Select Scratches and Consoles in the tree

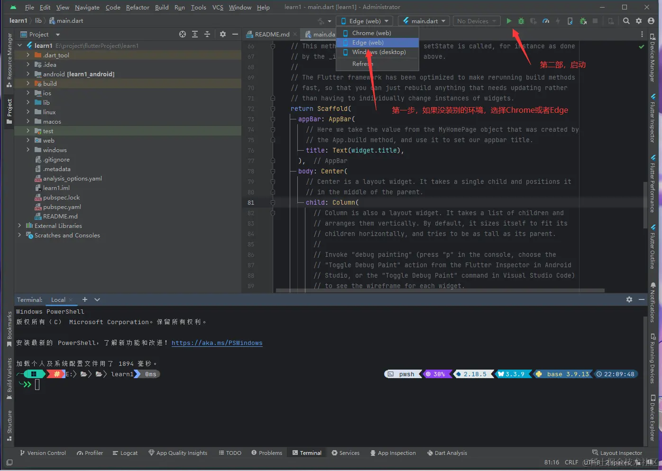67,235
